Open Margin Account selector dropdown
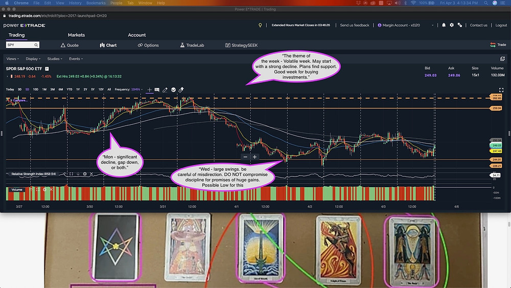 405,25
